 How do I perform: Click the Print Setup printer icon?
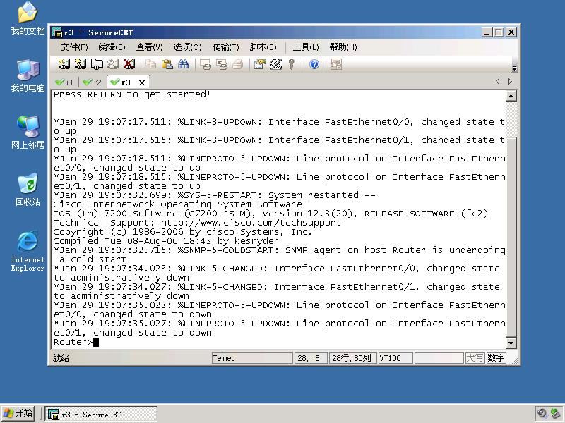(238, 64)
